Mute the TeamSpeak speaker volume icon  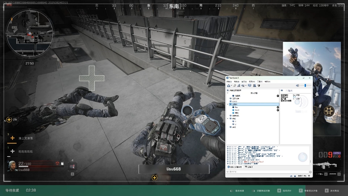(x=297, y=85)
